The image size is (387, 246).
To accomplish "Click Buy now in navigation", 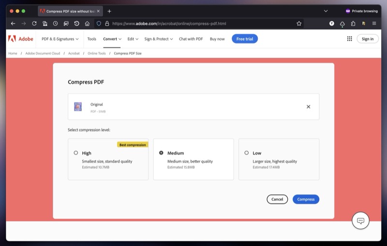I will [x=217, y=39].
